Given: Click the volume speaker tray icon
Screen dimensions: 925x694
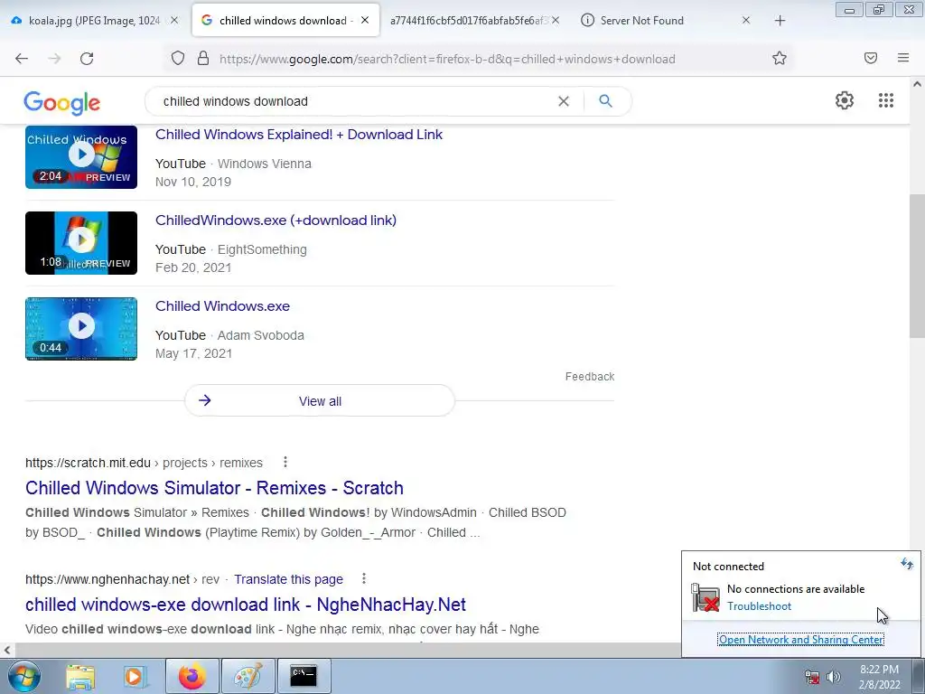Looking at the screenshot, I should tap(833, 677).
